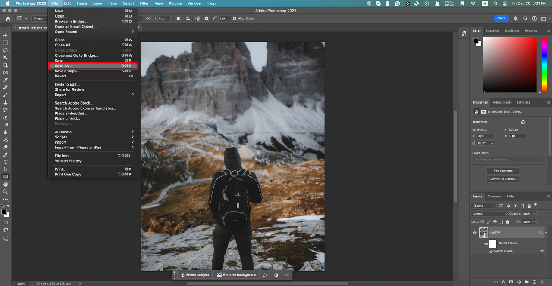Select the Crop tool

[x=6, y=65]
